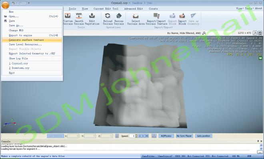Open the Edit Vegetation tool

pos(92,19)
